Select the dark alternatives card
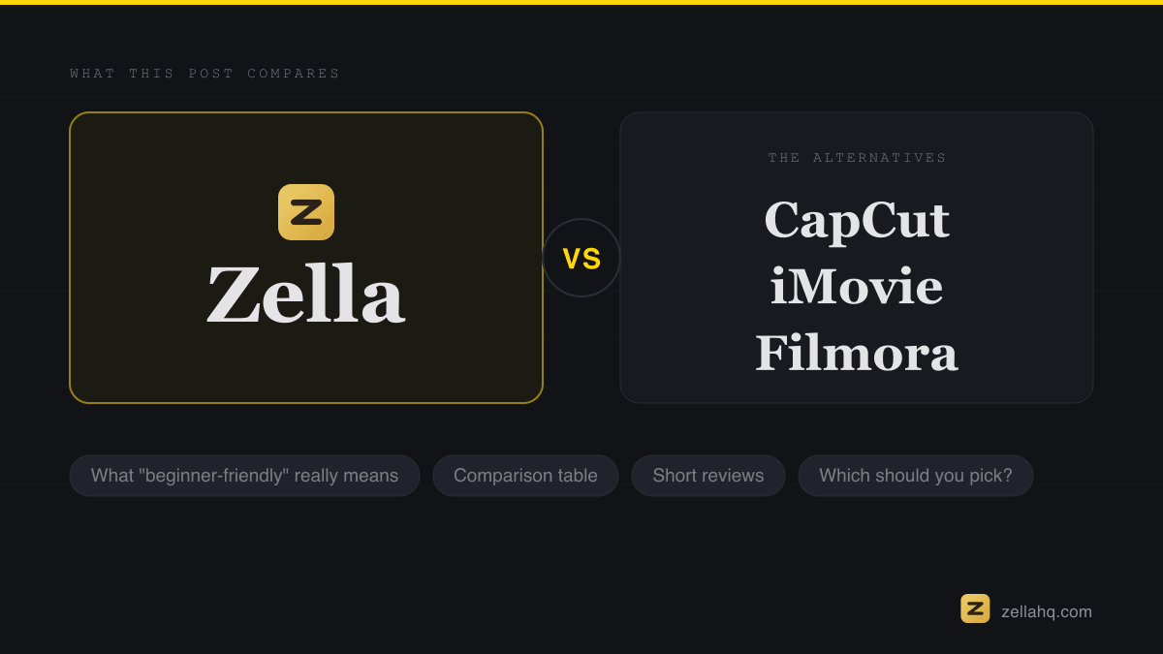Screen dimensions: 1163x654 pyautogui.click(x=857, y=258)
